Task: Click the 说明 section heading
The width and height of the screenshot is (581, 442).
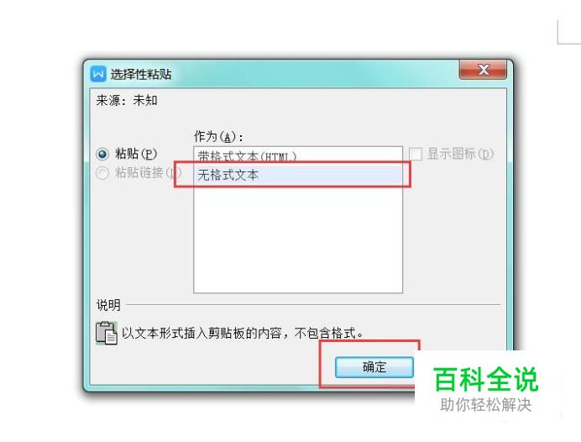Action: [x=108, y=305]
